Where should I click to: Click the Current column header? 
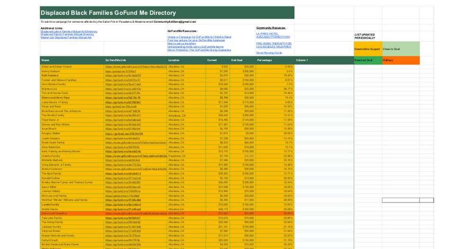coord(218,60)
